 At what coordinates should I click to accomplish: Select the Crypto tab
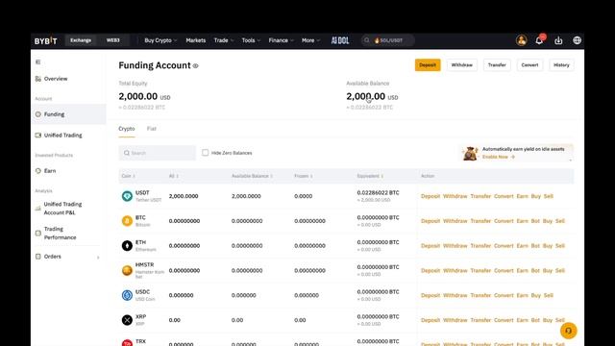127,129
